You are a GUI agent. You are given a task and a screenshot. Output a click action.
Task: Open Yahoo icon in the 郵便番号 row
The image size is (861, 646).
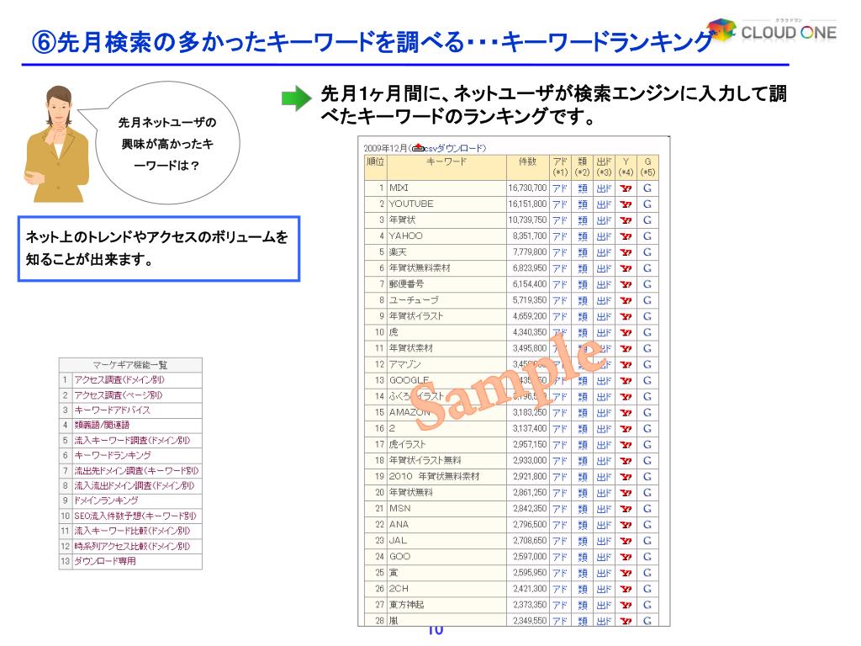[x=626, y=284]
